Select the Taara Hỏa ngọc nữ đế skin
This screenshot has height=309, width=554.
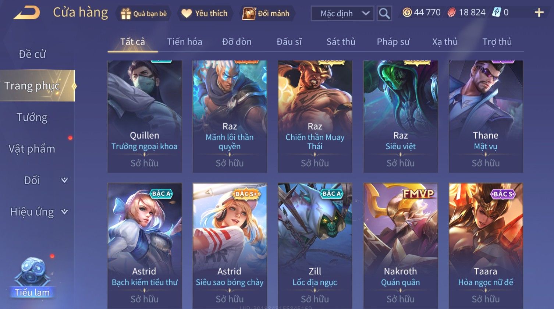tap(486, 246)
